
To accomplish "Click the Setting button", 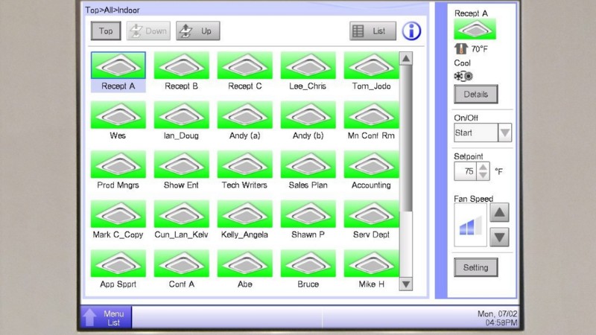I will (x=475, y=267).
